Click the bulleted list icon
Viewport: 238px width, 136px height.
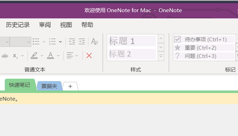coord(36,42)
